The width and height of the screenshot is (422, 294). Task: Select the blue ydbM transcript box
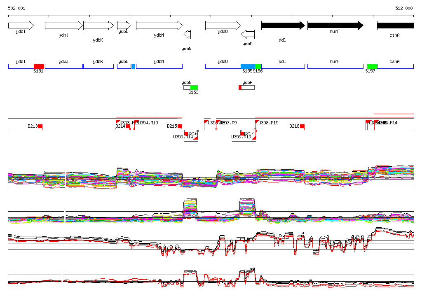coord(159,66)
